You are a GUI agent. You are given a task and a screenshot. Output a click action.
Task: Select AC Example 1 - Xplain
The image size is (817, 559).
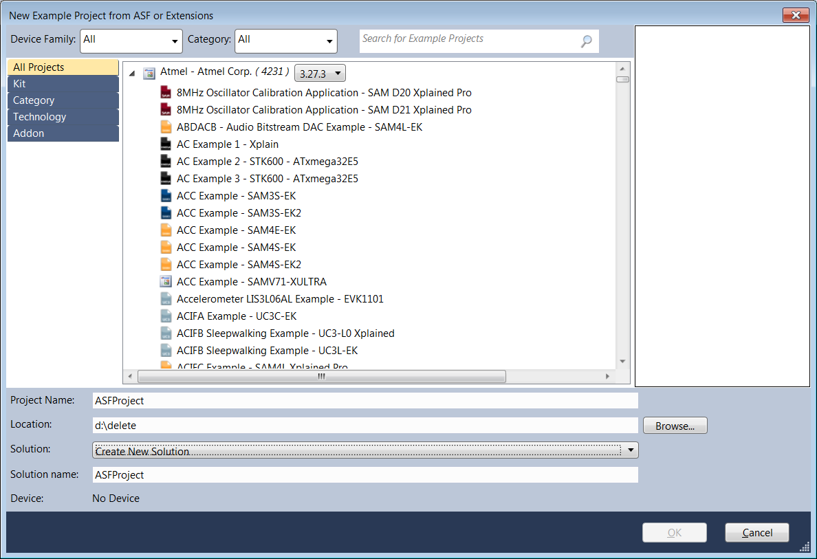point(228,144)
